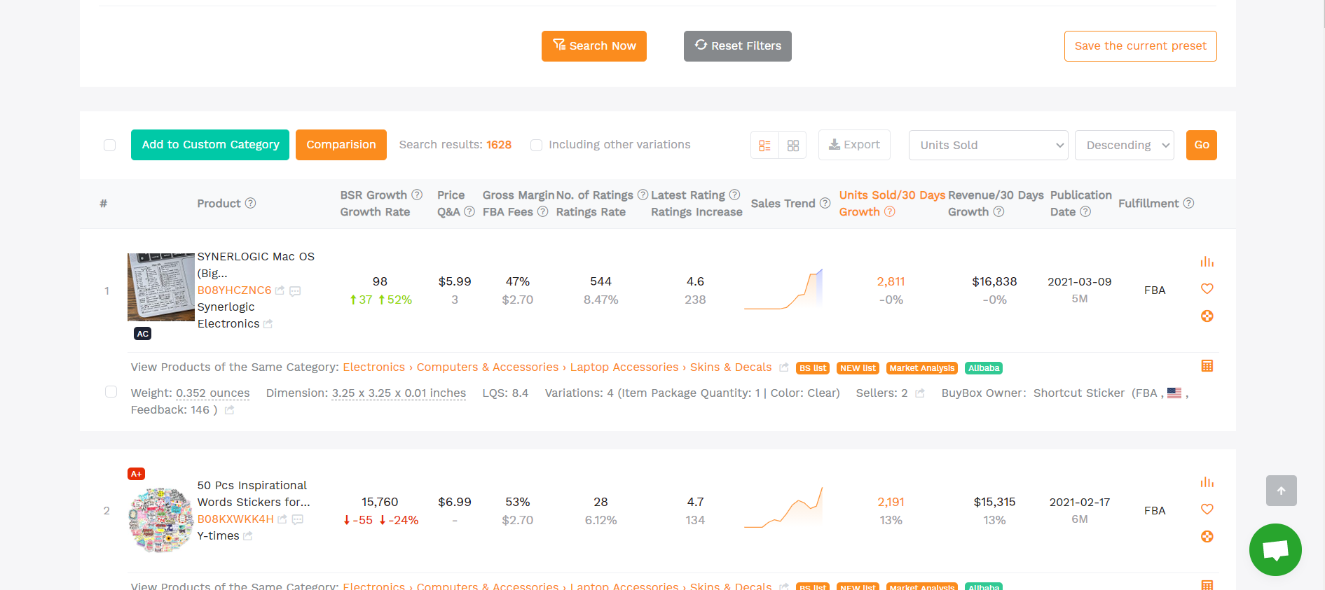Click the Units Sold/30 Days column header
Screen dimensions: 1325x590
pos(892,195)
